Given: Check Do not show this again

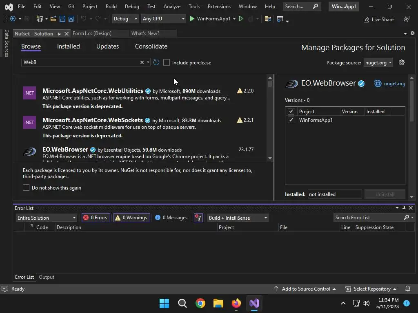Looking at the screenshot, I should (x=26, y=187).
